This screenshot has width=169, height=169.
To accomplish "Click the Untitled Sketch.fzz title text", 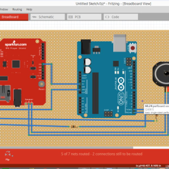I will (x=90, y=4).
